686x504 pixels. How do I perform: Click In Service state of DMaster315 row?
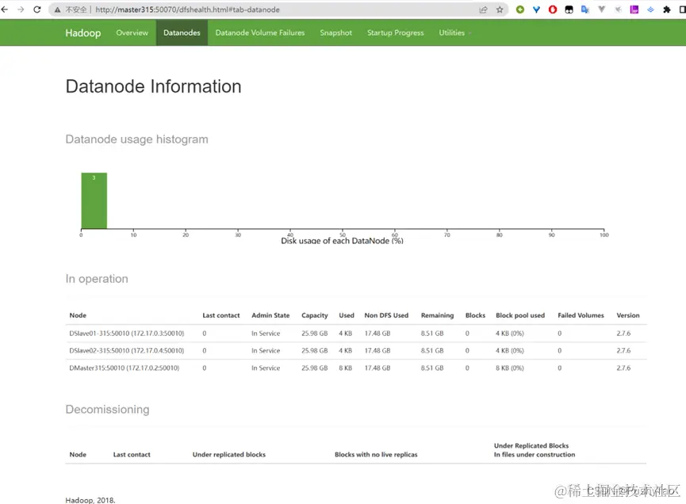[266, 368]
